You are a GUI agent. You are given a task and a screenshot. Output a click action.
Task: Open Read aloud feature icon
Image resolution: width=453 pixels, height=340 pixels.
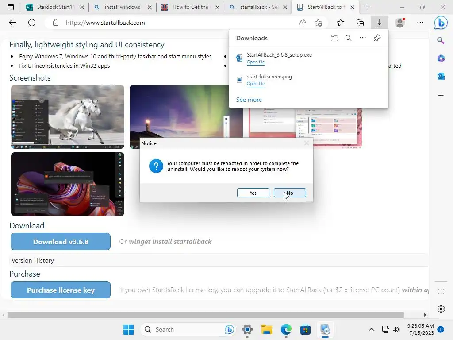pos(302,23)
